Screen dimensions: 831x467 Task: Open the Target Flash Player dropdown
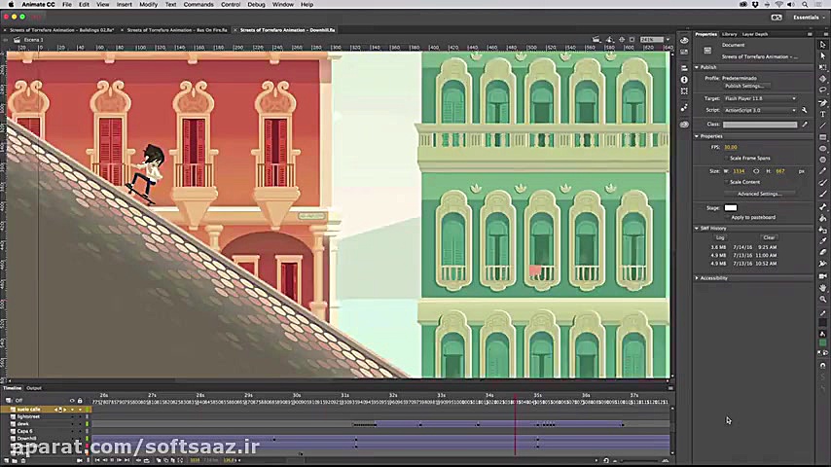click(x=760, y=98)
